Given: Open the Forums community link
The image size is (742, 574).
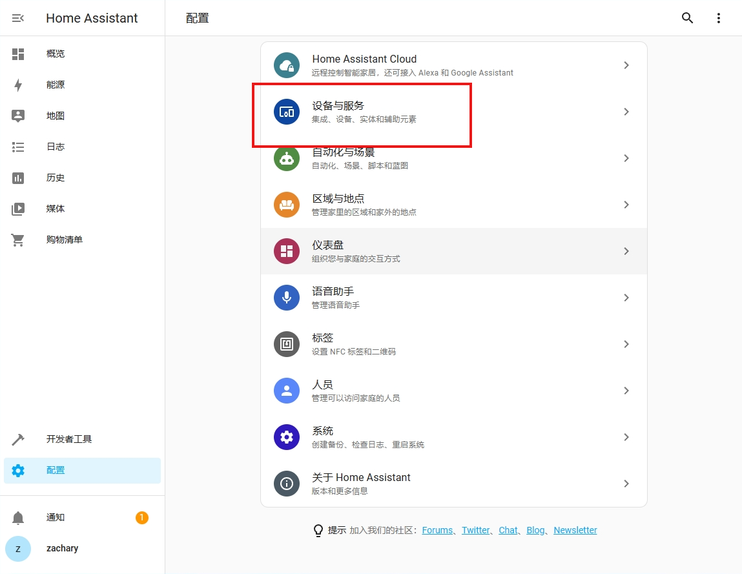Looking at the screenshot, I should pos(437,530).
